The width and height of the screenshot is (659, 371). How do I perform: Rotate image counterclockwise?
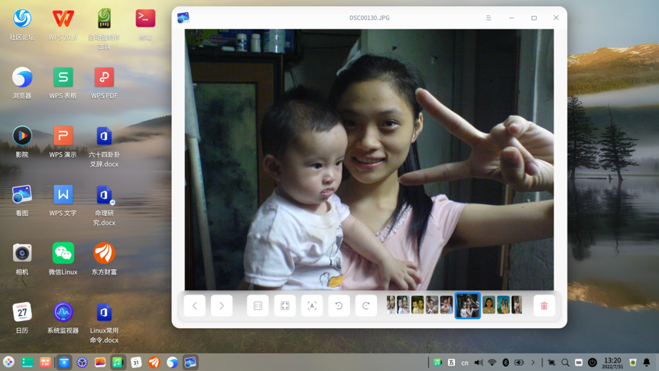(339, 306)
